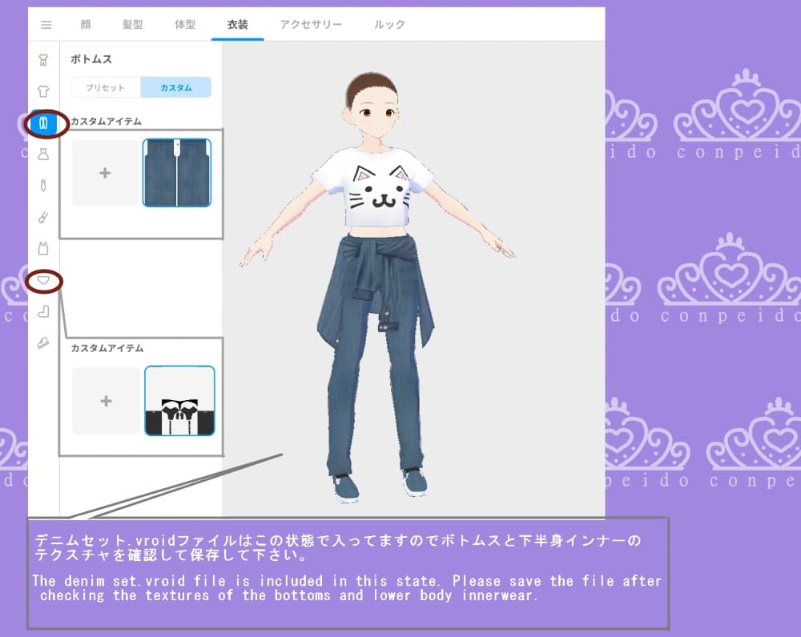The height and width of the screenshot is (637, 801).
Task: Select the denim jeans custom item thumbnail
Action: click(x=177, y=173)
